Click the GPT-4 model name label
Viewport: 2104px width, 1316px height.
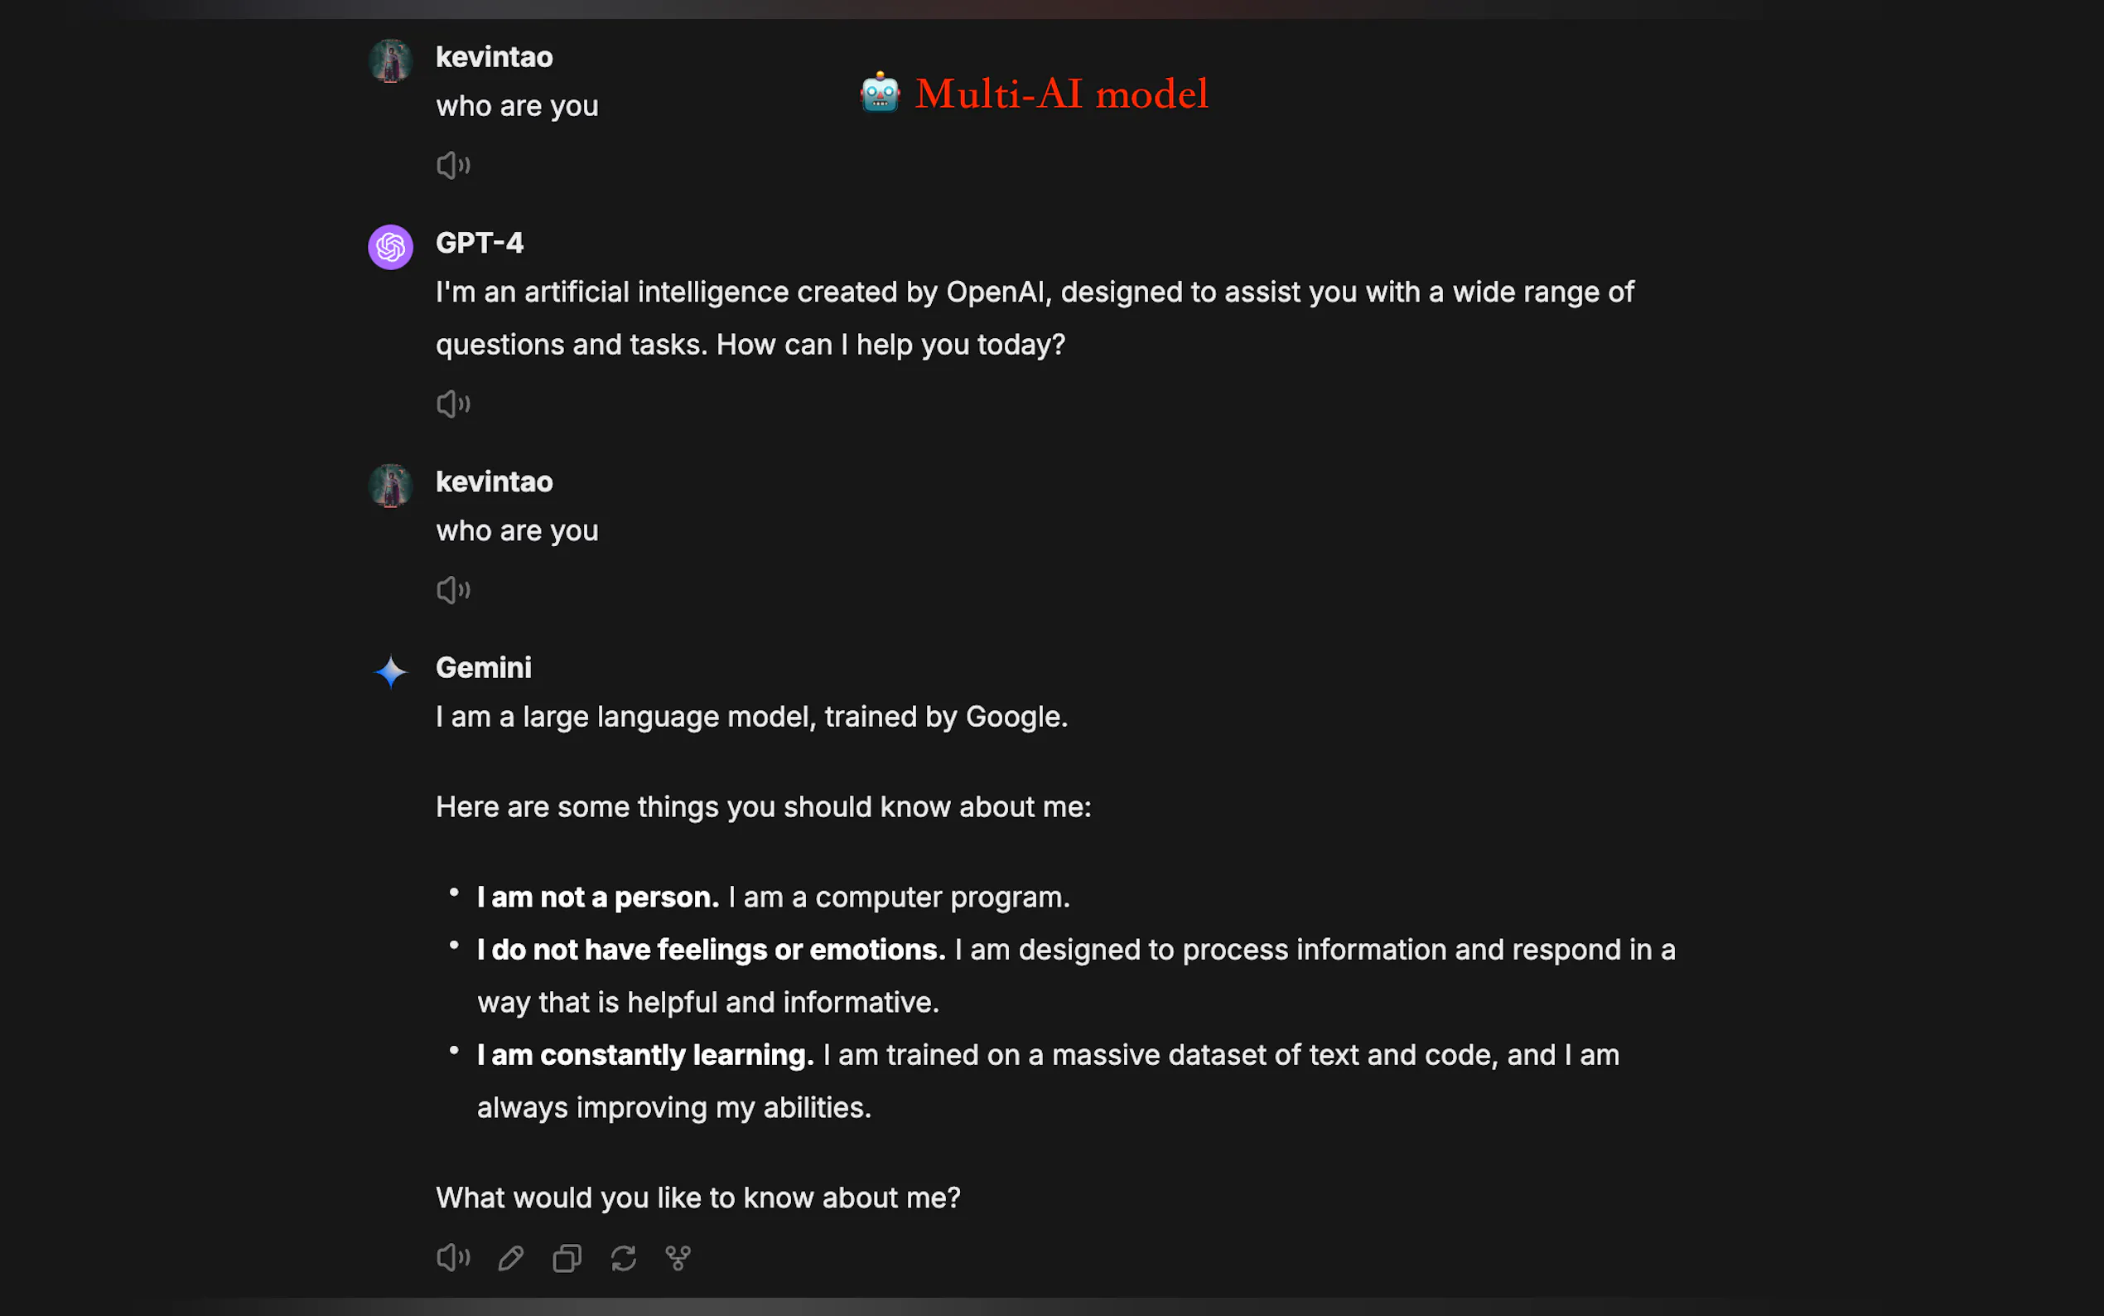(480, 243)
